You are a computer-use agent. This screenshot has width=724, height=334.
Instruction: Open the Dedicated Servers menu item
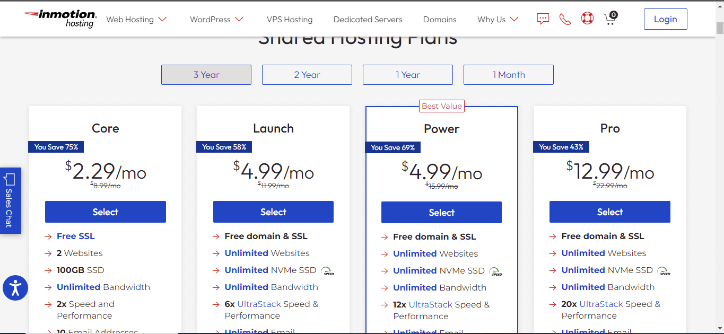pos(368,19)
